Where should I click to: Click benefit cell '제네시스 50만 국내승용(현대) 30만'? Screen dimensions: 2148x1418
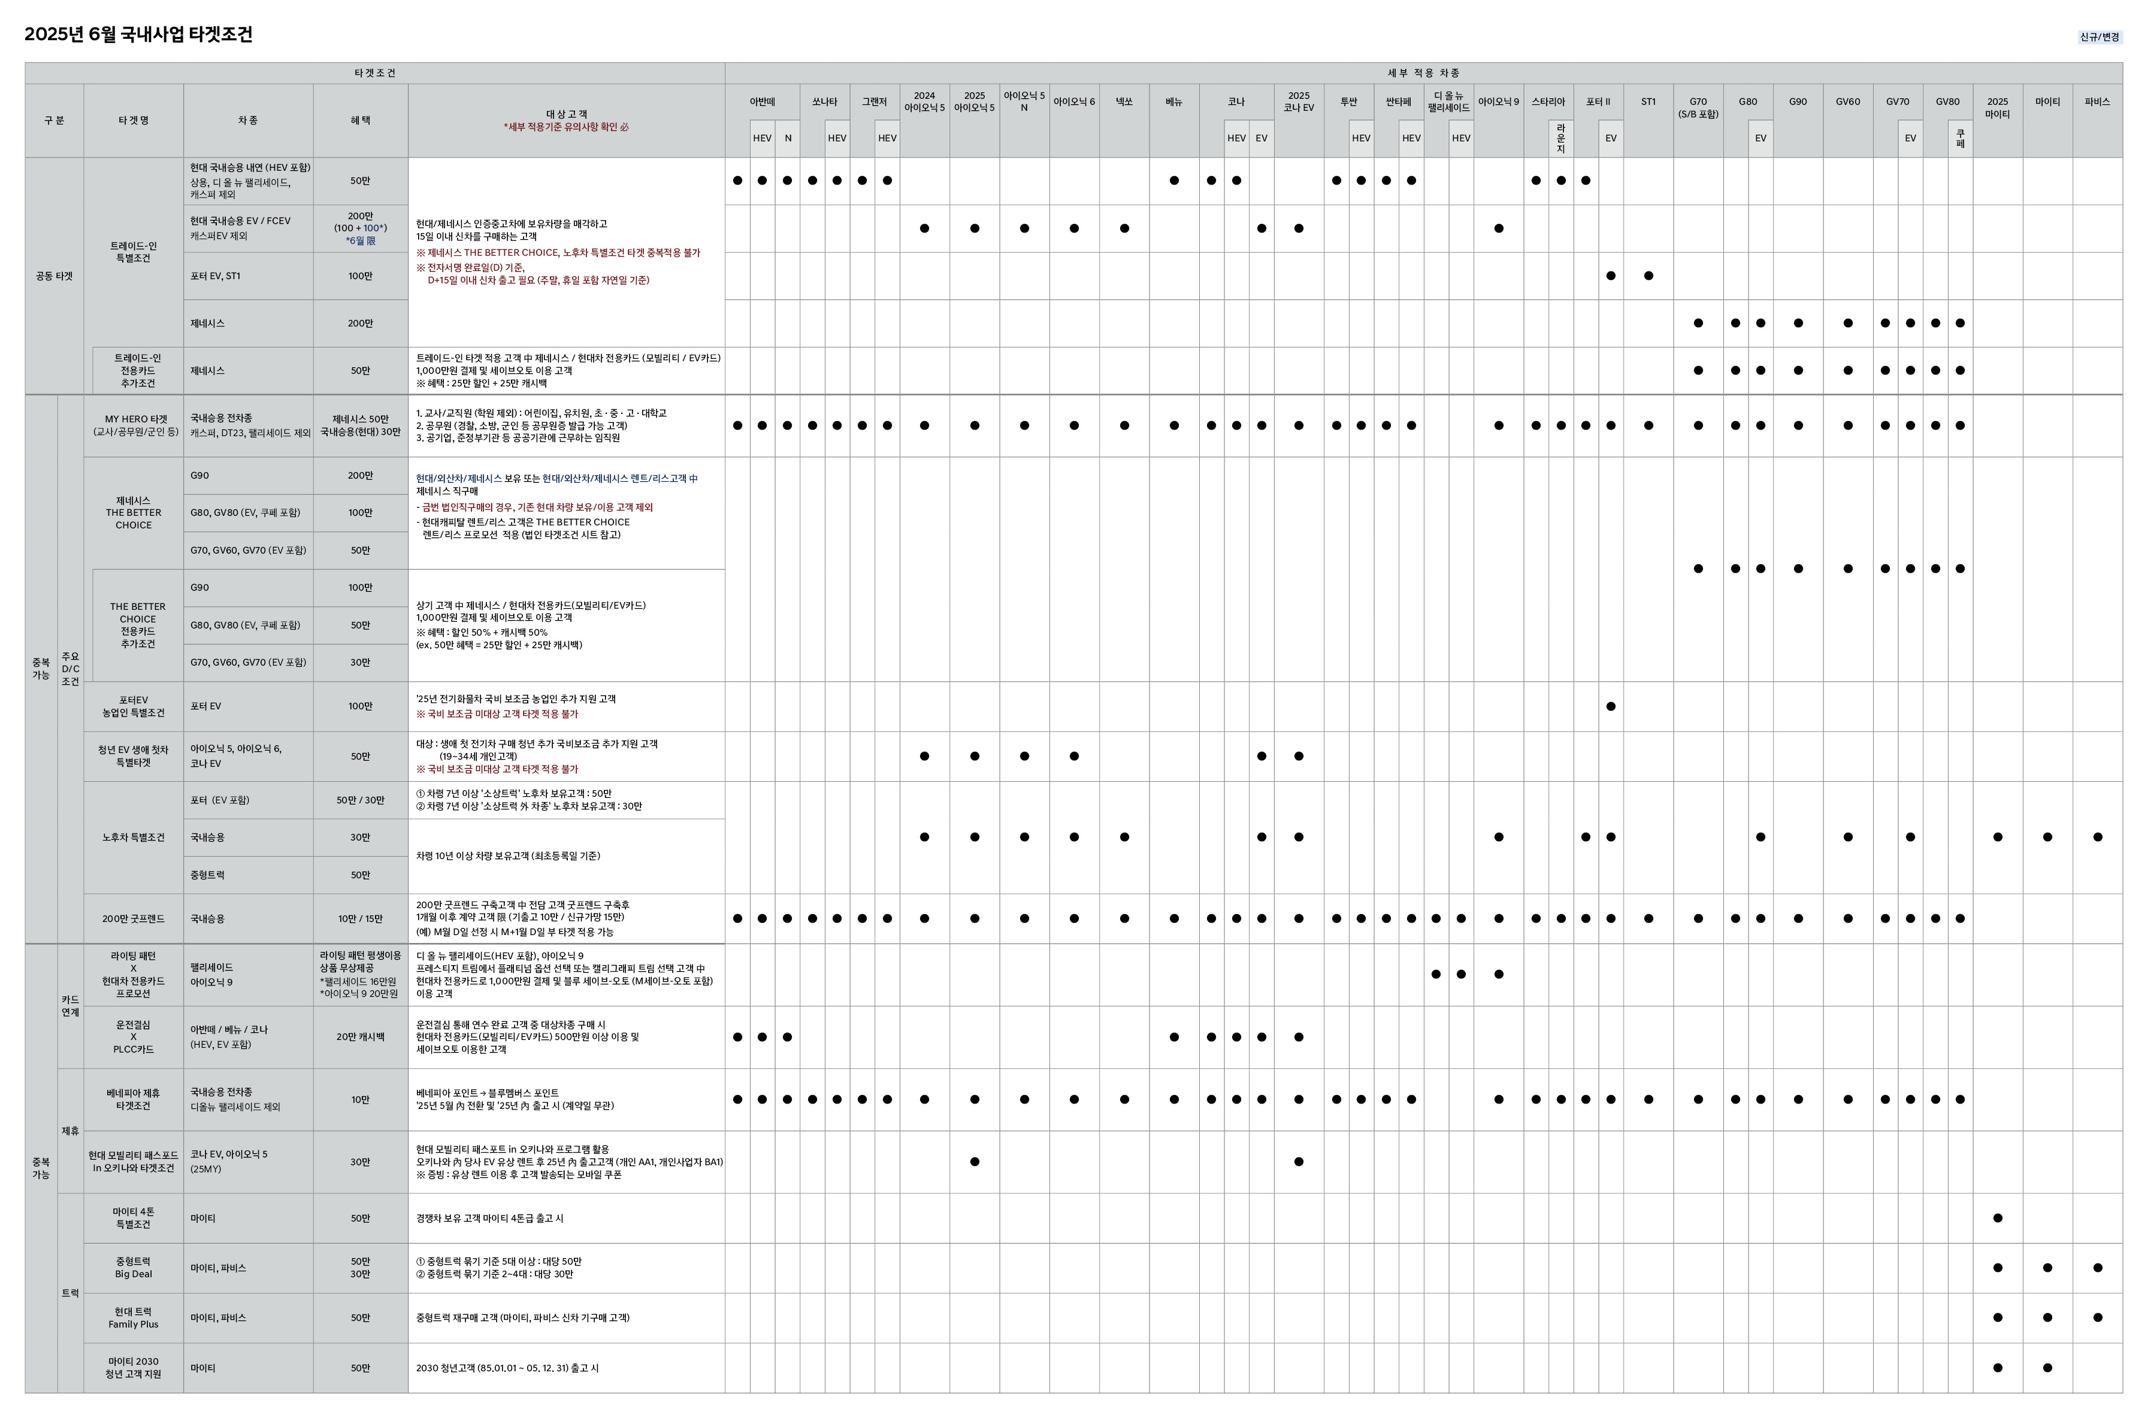361,426
